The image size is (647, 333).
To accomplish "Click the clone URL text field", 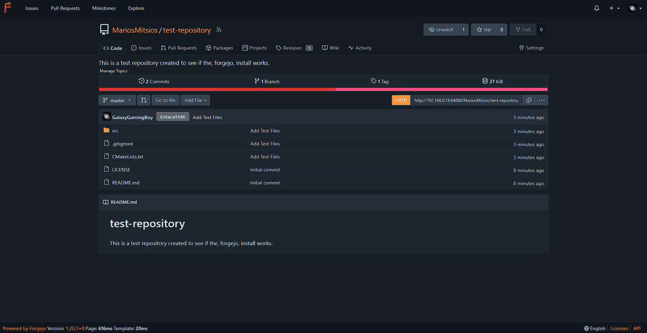I will pyautogui.click(x=466, y=101).
